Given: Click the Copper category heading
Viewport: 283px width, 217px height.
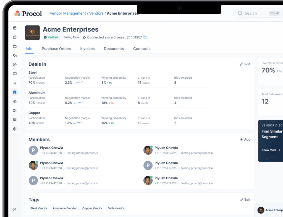Looking at the screenshot, I should point(34,113).
